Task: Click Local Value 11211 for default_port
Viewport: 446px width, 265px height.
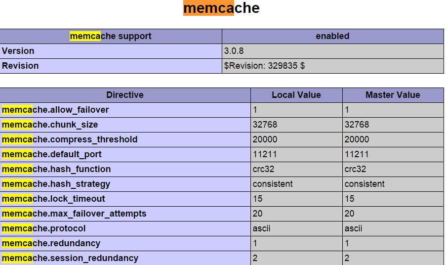Action: point(265,154)
